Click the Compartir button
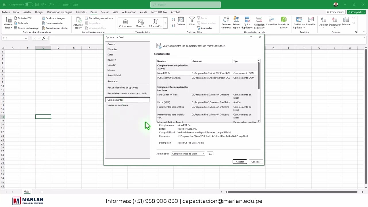Screen dimensions: 368x207 click(356, 12)
